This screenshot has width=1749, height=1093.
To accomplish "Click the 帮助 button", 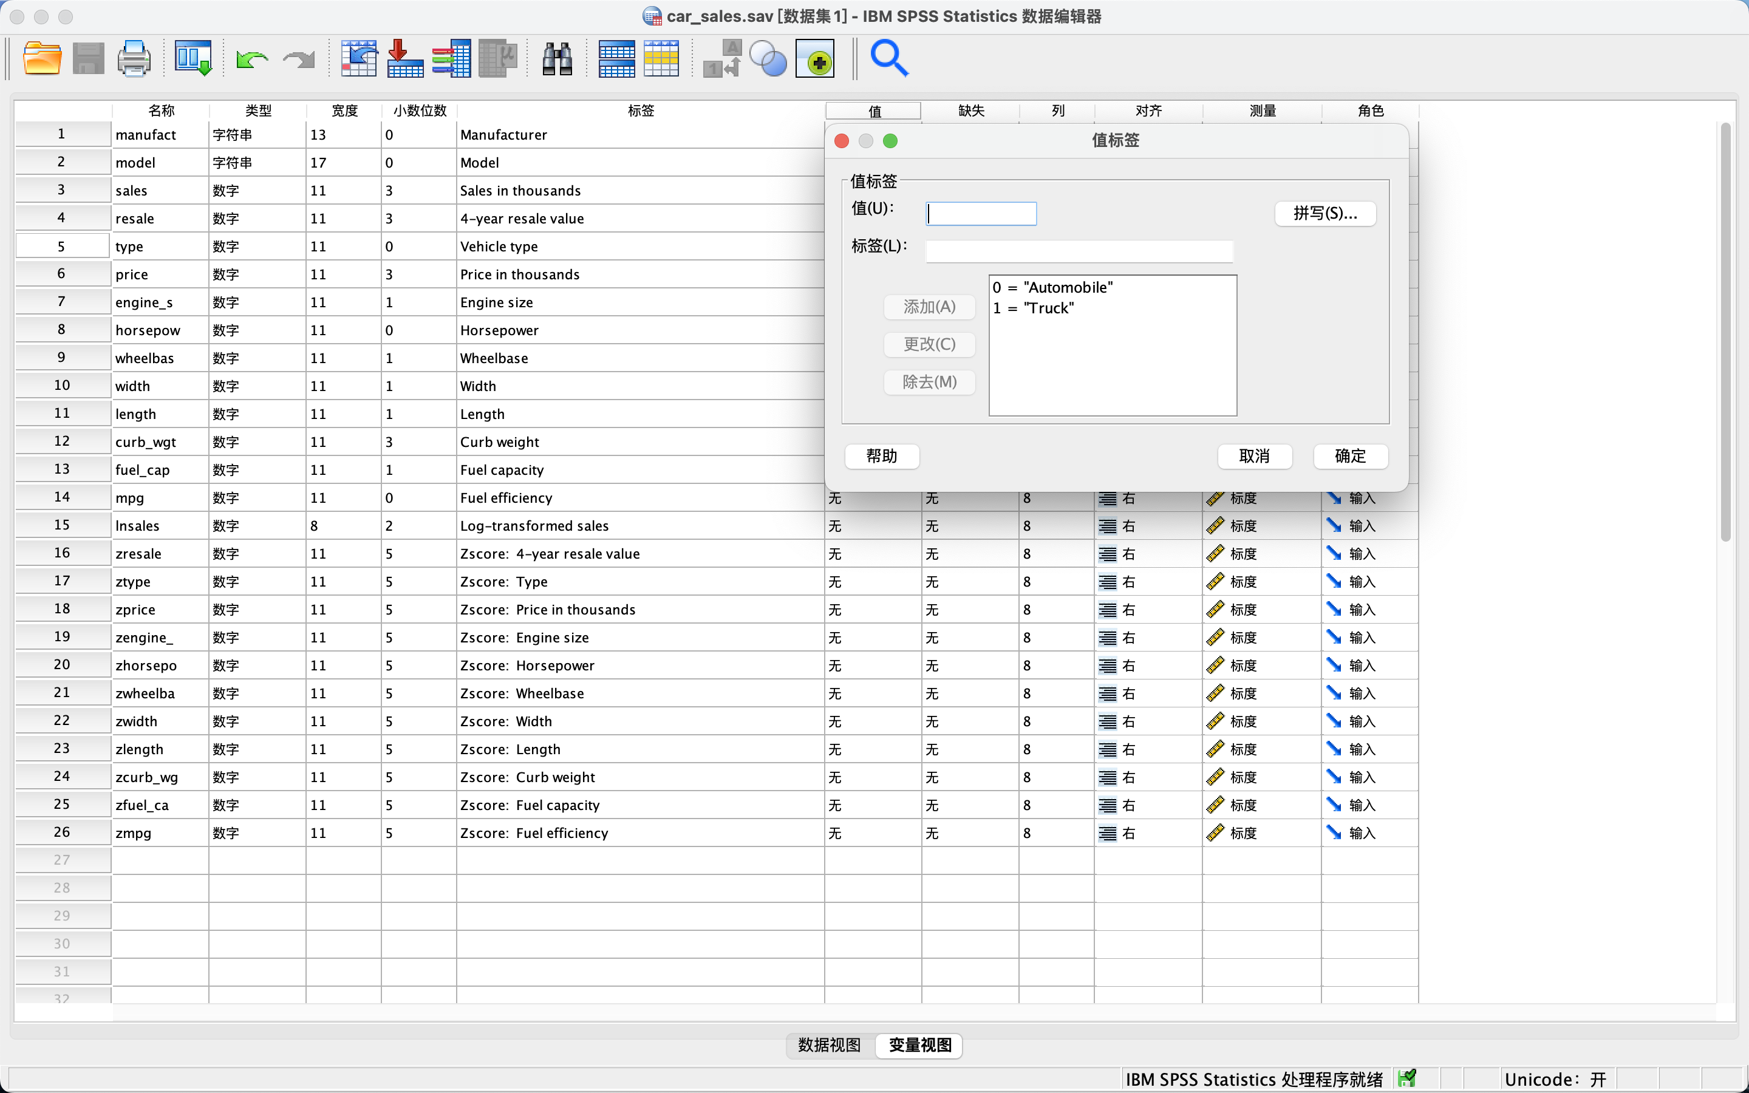I will click(882, 456).
